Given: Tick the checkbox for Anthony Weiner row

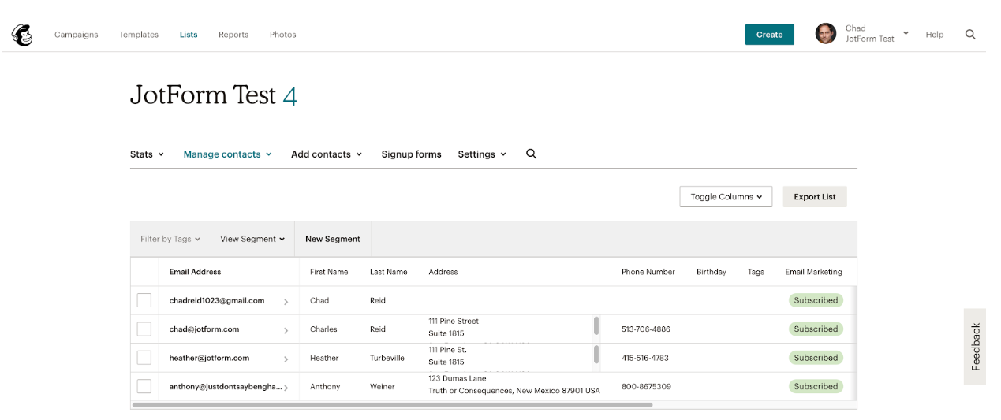Looking at the screenshot, I should [x=144, y=386].
